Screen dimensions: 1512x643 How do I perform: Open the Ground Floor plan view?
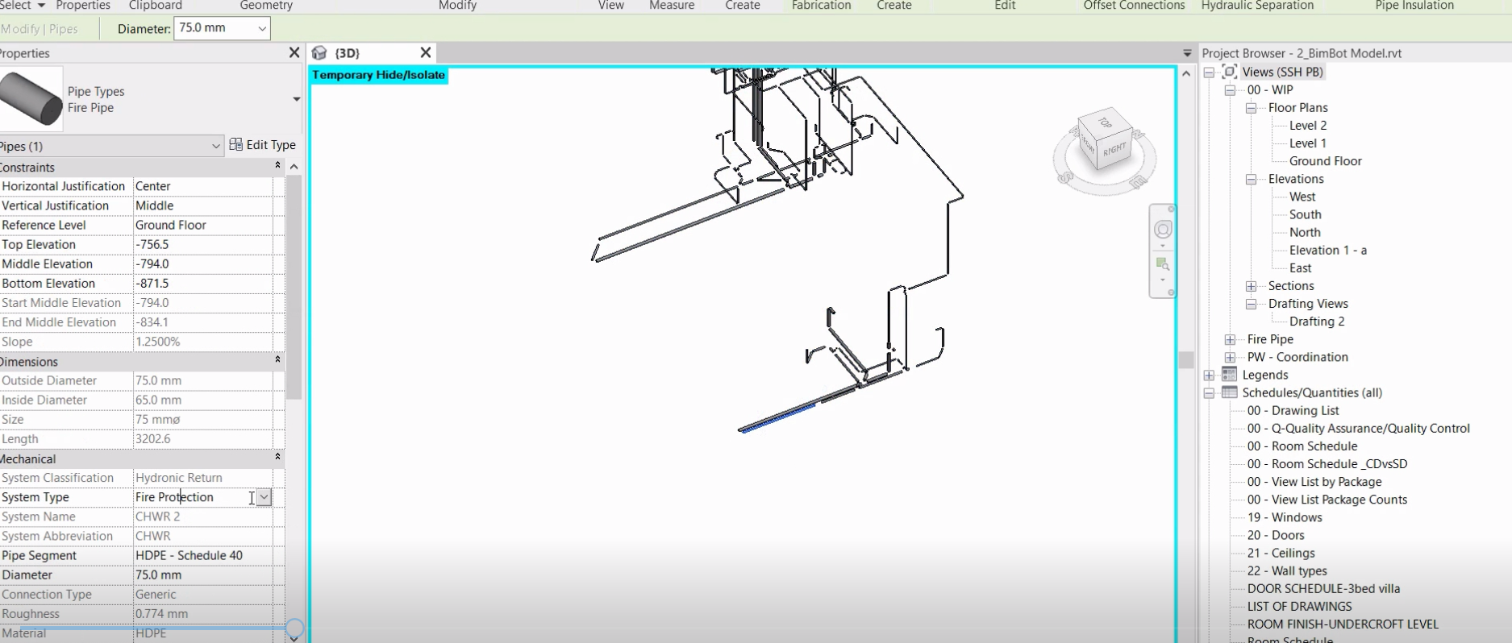(1325, 161)
